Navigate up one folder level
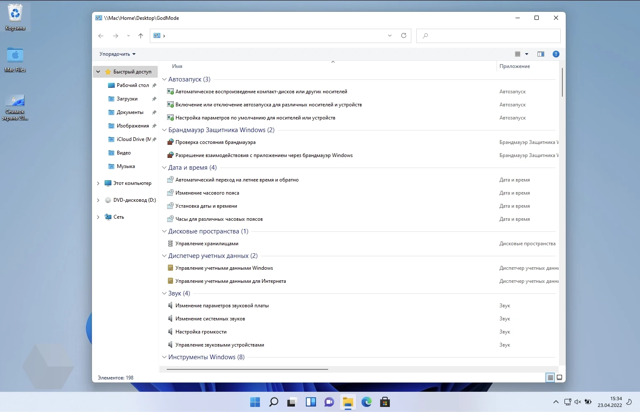This screenshot has width=640, height=412. (x=140, y=36)
